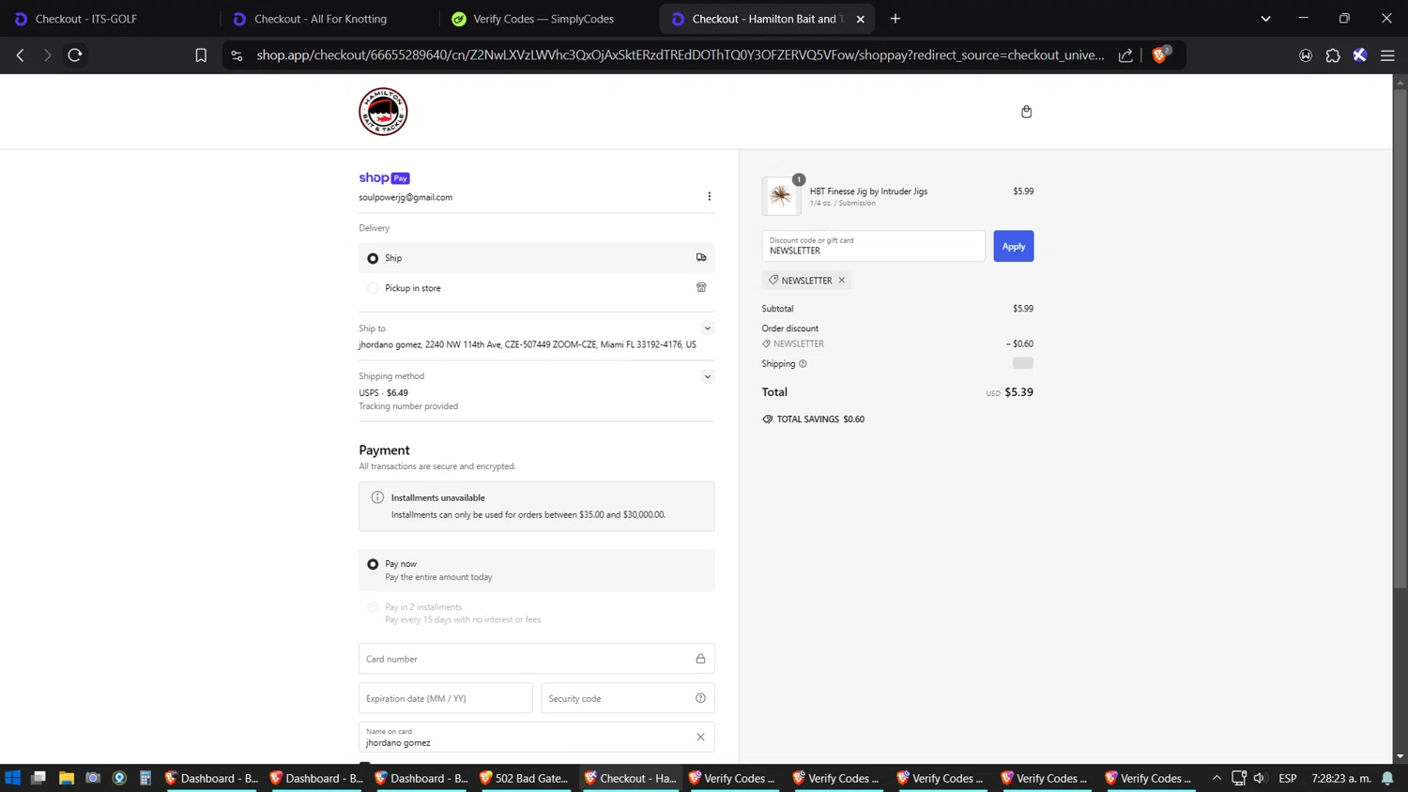The image size is (1408, 792).
Task: Open first Dashboard taskbar window
Action: pos(210,778)
